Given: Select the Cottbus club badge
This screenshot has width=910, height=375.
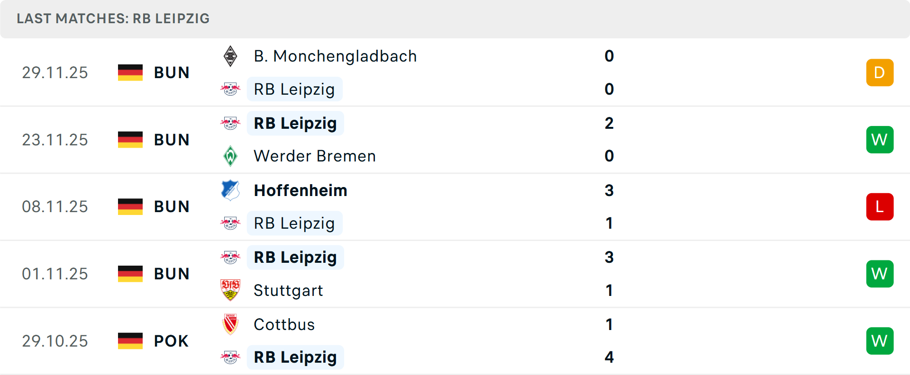Looking at the screenshot, I should pos(231,324).
